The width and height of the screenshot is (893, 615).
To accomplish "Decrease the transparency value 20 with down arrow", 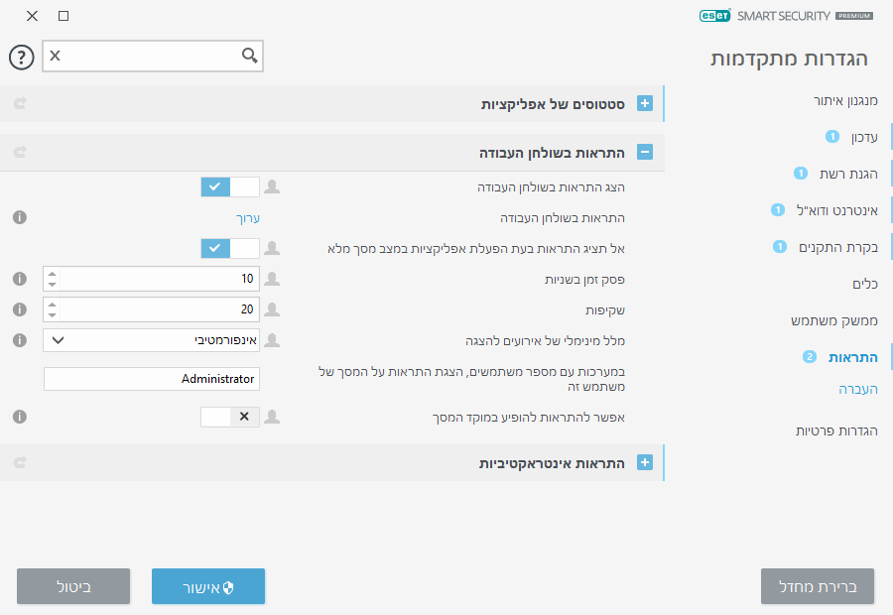I will pos(52,314).
